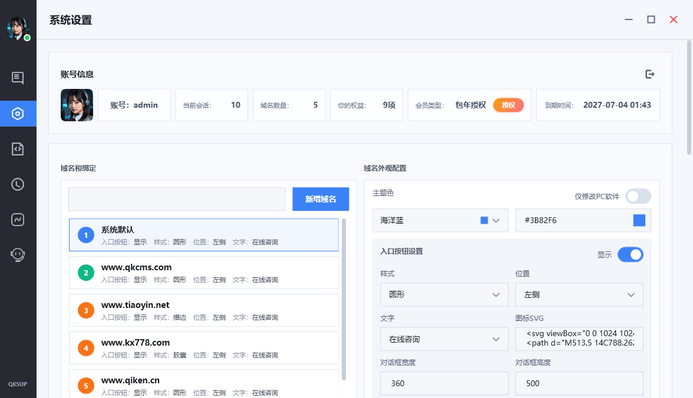Click the user avatar in the sidebar
The height and width of the screenshot is (398, 693).
(x=18, y=29)
